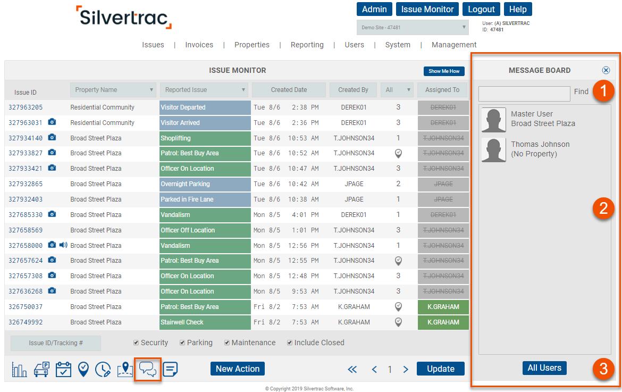Close the Message Board panel
Screen dimensions: 622x392
coord(606,70)
